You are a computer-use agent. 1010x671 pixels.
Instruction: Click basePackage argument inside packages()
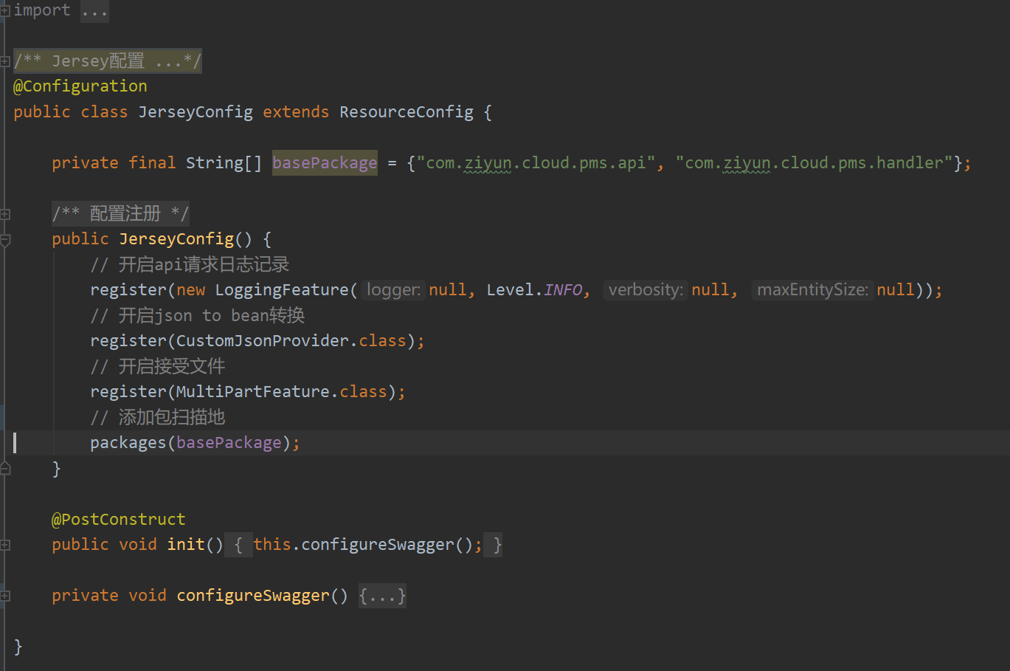click(229, 443)
